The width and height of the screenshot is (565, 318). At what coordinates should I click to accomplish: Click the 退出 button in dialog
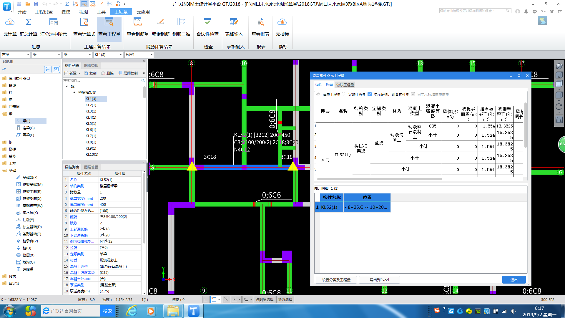pos(514,280)
